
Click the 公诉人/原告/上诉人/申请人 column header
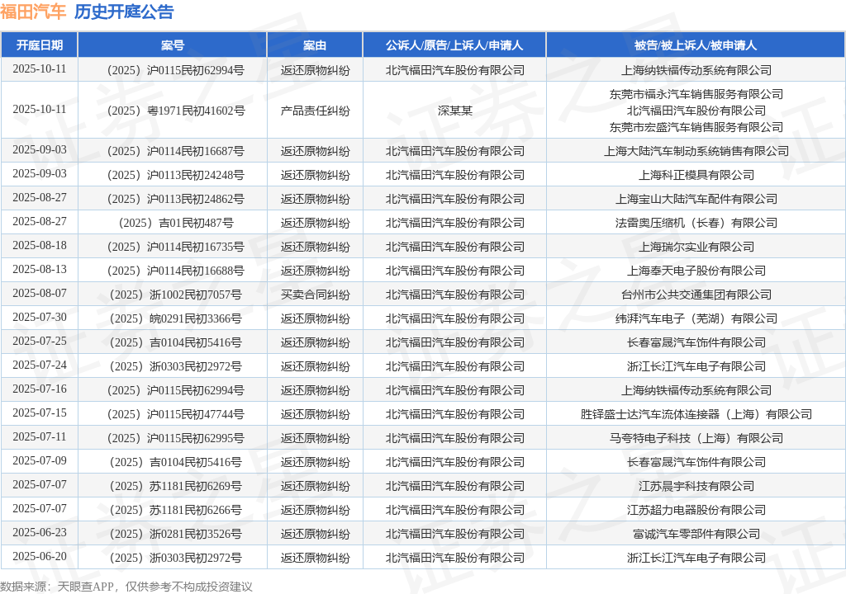(x=454, y=45)
